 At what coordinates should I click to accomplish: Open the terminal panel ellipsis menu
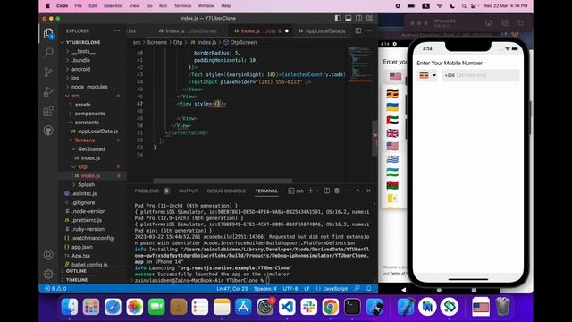coord(348,191)
